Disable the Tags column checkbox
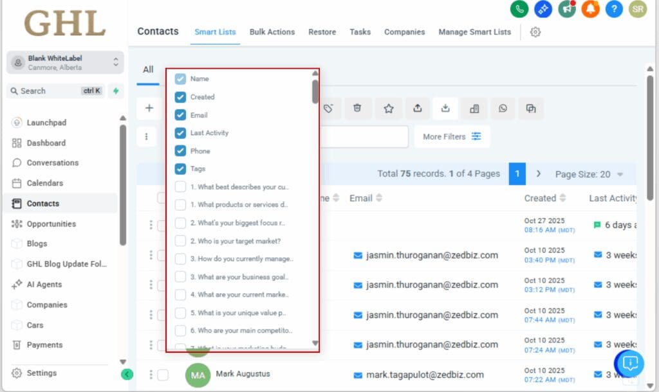659x392 pixels. [x=180, y=168]
